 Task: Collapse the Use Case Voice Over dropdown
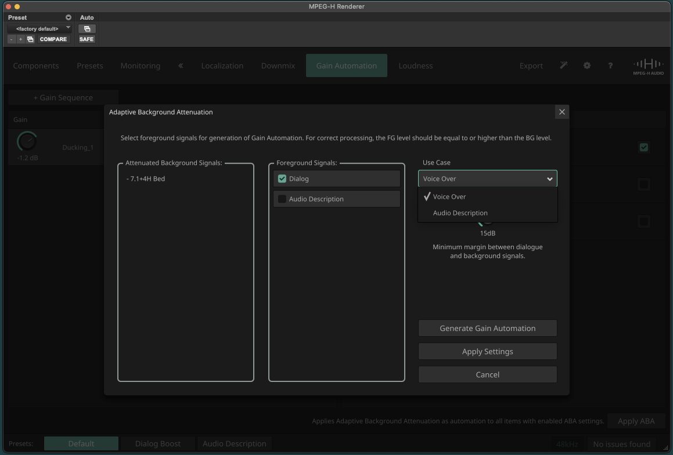tap(488, 179)
